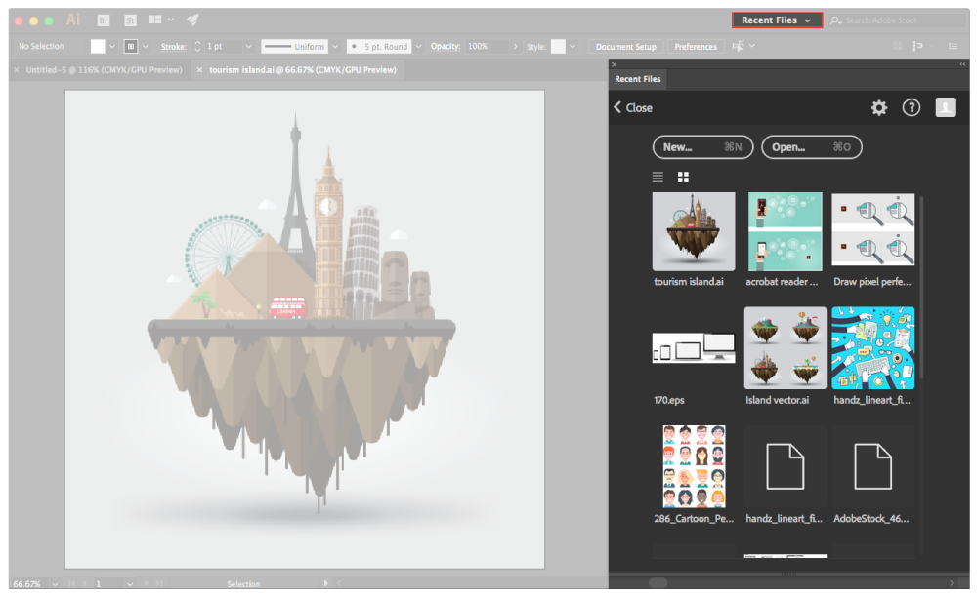This screenshot has height=596, width=977.
Task: Open Recent Files panel settings gear
Action: 878,107
